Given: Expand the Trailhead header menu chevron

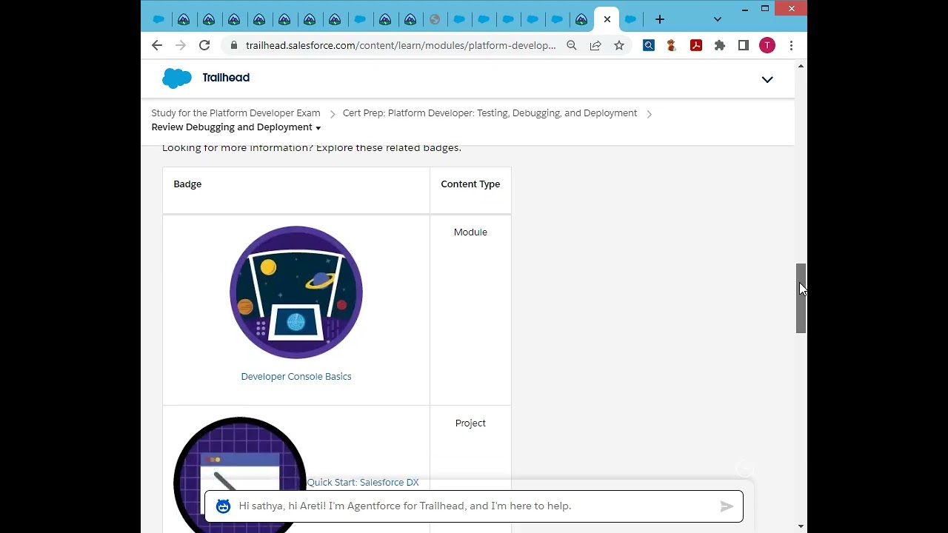Looking at the screenshot, I should pyautogui.click(x=767, y=79).
